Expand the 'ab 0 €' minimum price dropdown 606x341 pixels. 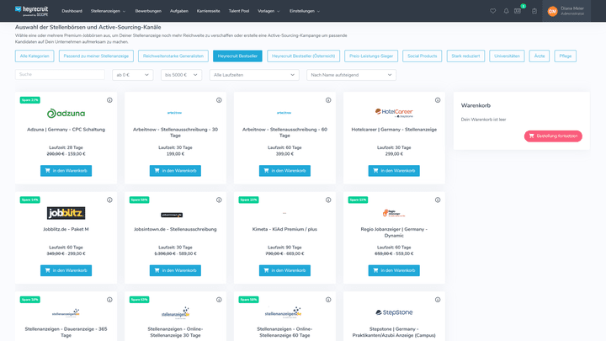point(133,75)
